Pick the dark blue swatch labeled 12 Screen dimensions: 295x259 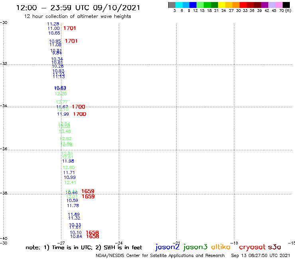(193, 5)
